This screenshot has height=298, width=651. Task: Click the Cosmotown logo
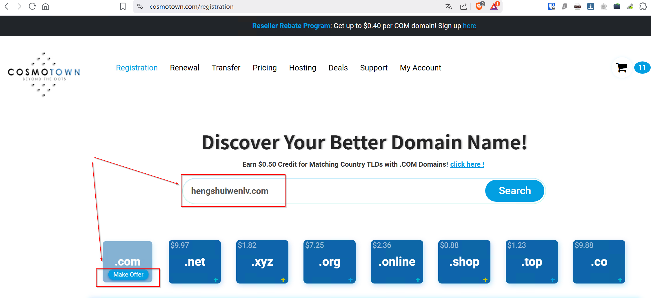(44, 74)
